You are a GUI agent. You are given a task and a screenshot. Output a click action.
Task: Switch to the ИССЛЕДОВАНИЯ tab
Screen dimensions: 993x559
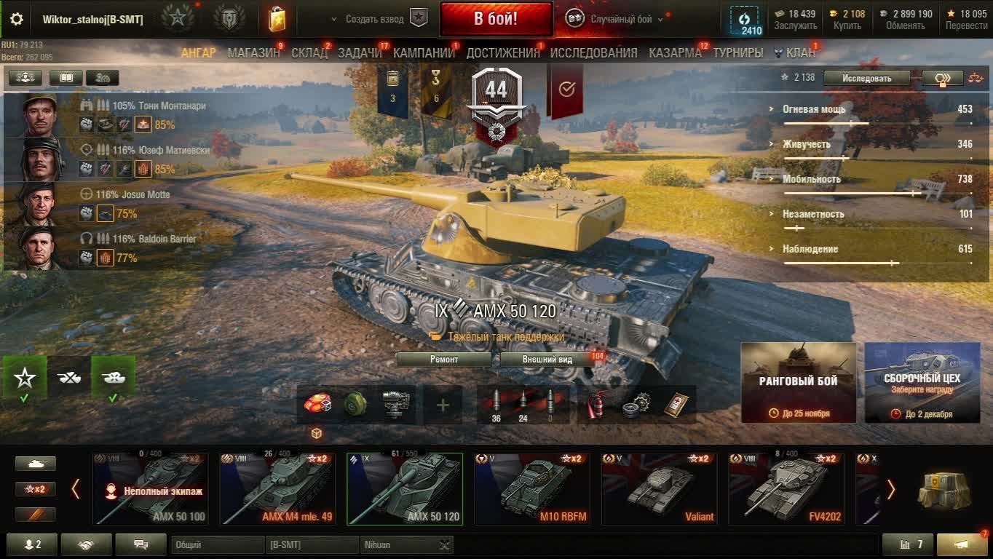tap(594, 52)
